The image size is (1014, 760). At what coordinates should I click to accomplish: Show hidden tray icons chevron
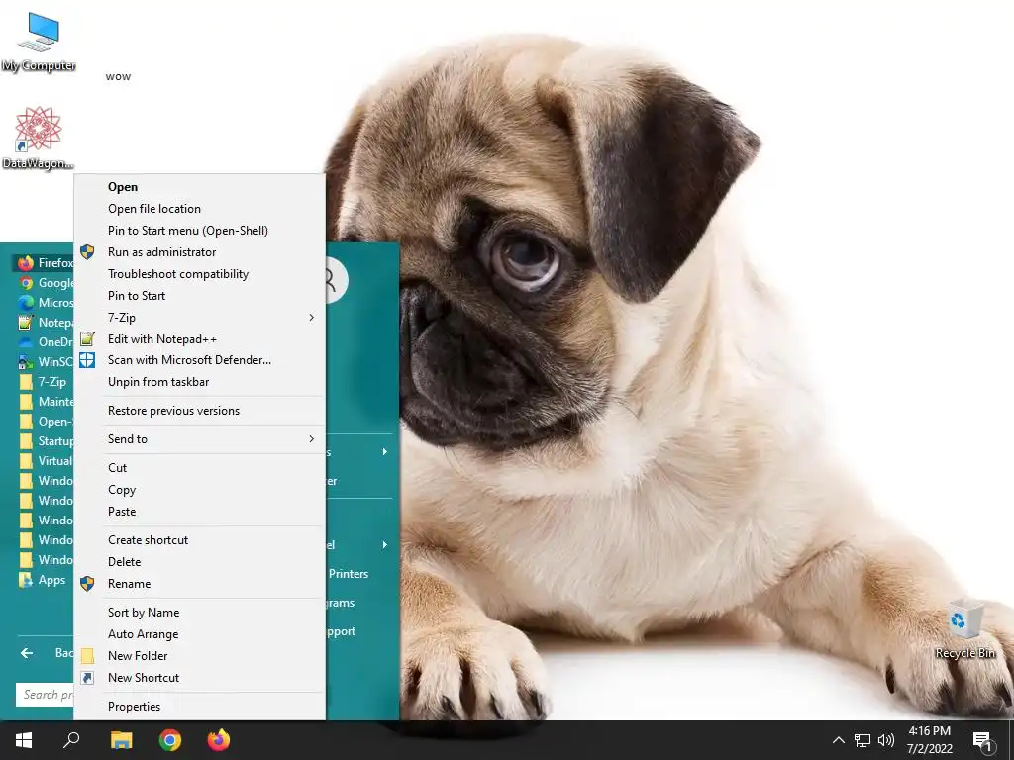click(838, 740)
